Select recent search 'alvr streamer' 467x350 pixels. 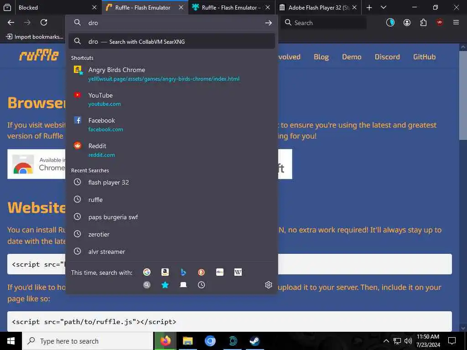tap(171, 252)
